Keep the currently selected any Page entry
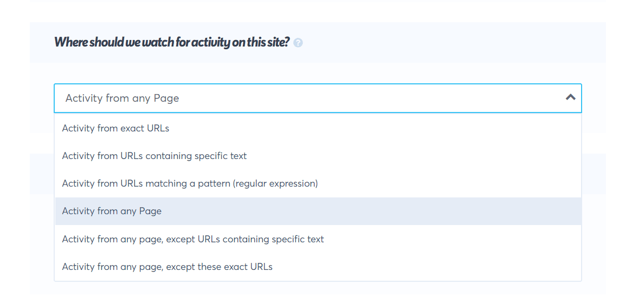 pos(112,211)
